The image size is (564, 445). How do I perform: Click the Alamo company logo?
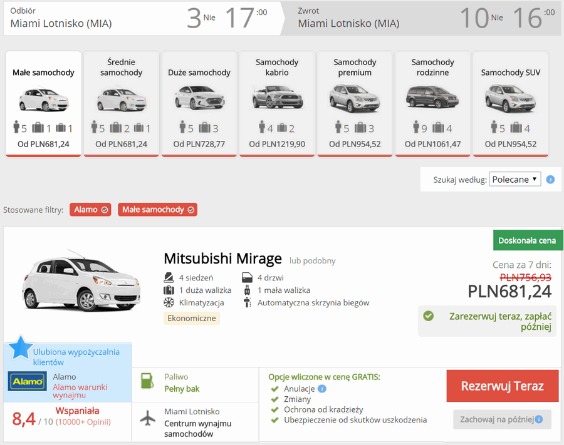click(27, 381)
